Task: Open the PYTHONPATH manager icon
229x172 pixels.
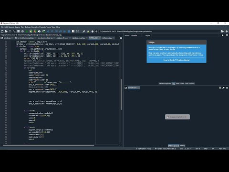Action: [88, 32]
